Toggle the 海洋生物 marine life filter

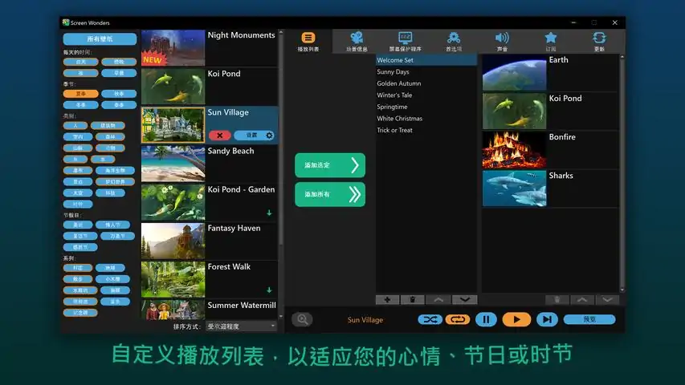116,170
